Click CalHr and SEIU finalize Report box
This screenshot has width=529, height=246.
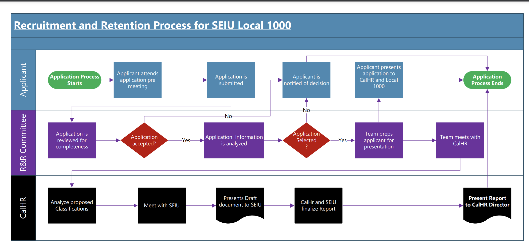pos(319,206)
